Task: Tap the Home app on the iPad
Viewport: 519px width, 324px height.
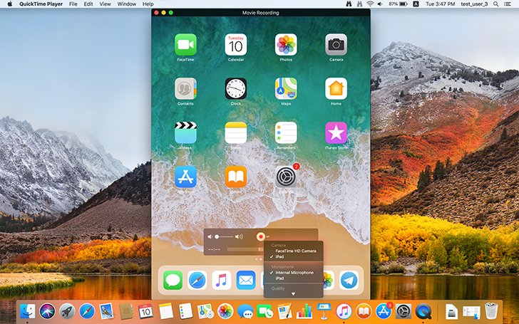Action: pyautogui.click(x=336, y=88)
